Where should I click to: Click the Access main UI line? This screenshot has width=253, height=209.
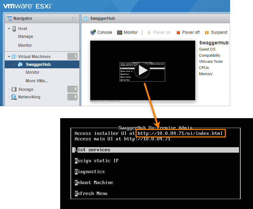122,139
